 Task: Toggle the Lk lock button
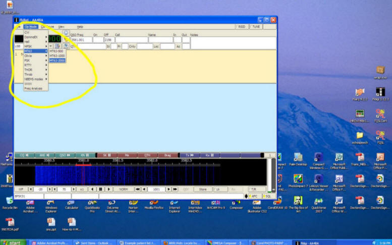tap(220, 189)
